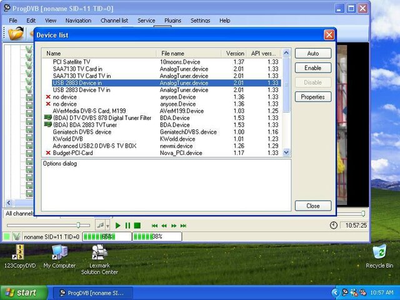Viewport: 400px width, 300px height.
Task: Click green chip icon for DTV-DVBS 878 filter
Action: click(48, 117)
